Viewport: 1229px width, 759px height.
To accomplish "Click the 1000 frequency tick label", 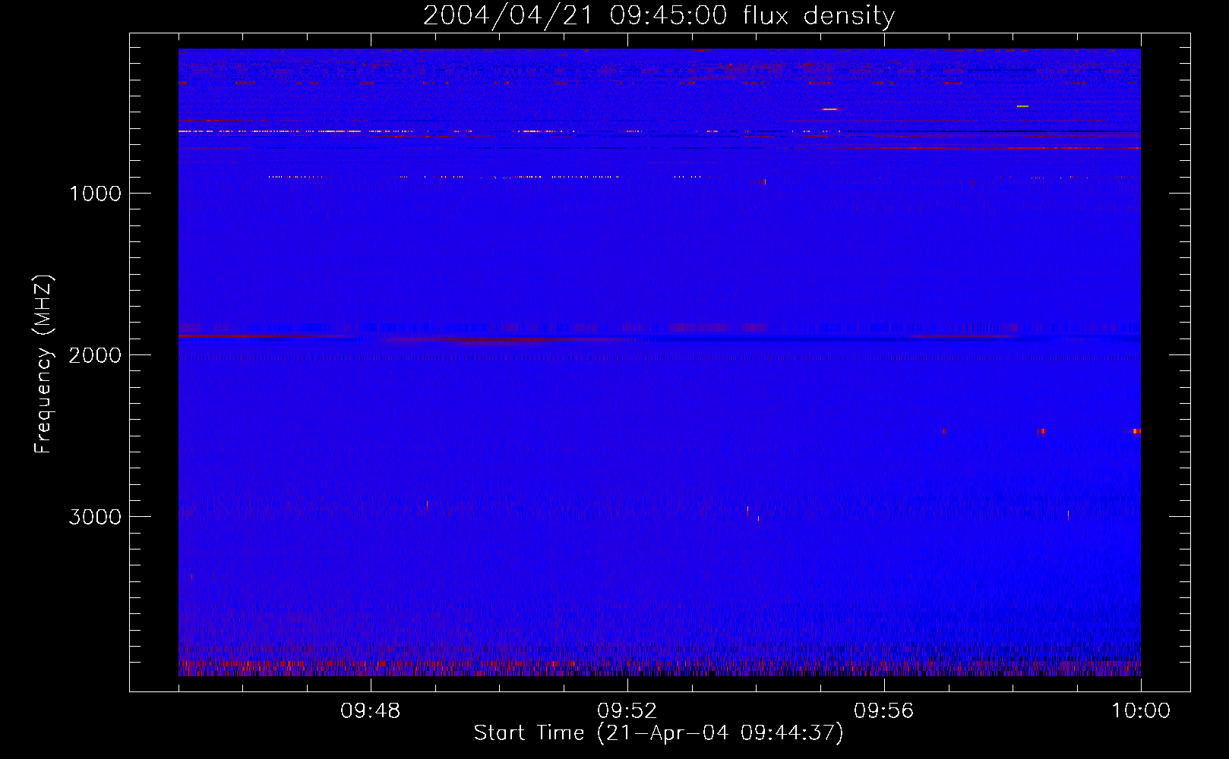I will [96, 194].
